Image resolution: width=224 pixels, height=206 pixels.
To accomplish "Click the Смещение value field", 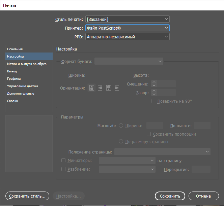I will tap(166, 84).
